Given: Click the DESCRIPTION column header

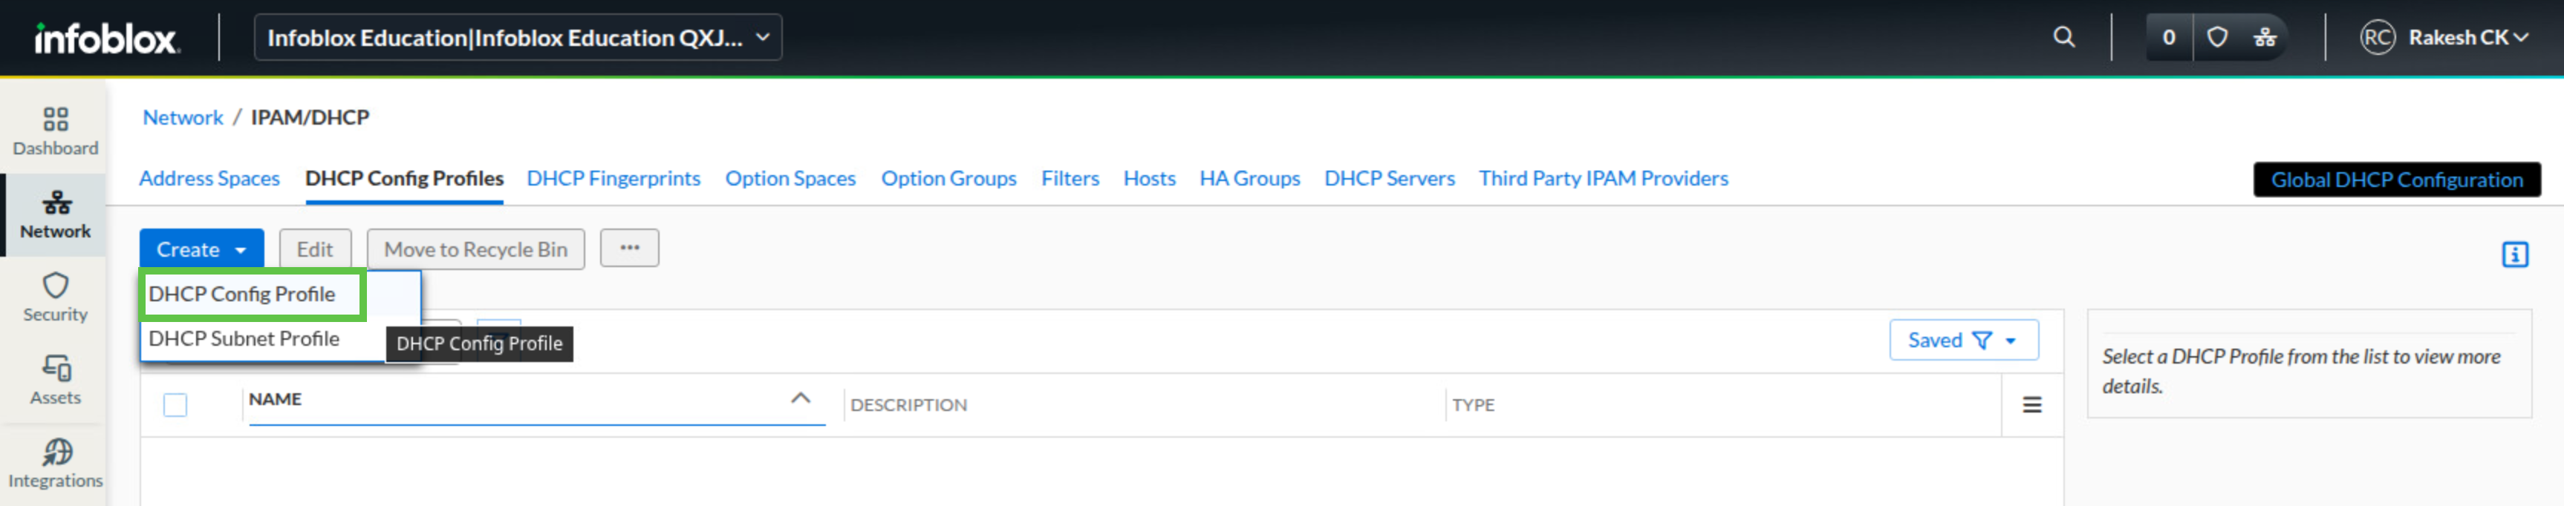Looking at the screenshot, I should pyautogui.click(x=908, y=404).
